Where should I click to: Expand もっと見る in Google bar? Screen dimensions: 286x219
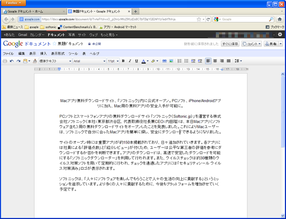pos(109,34)
